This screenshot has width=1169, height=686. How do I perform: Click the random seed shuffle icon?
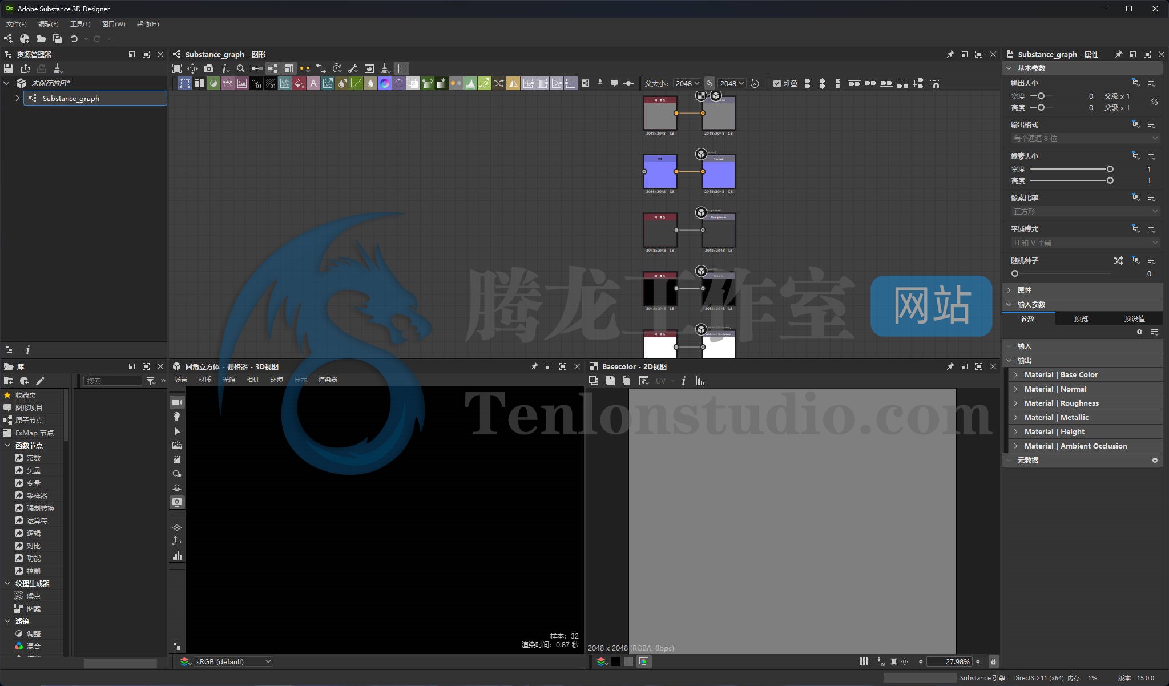pyautogui.click(x=1118, y=260)
